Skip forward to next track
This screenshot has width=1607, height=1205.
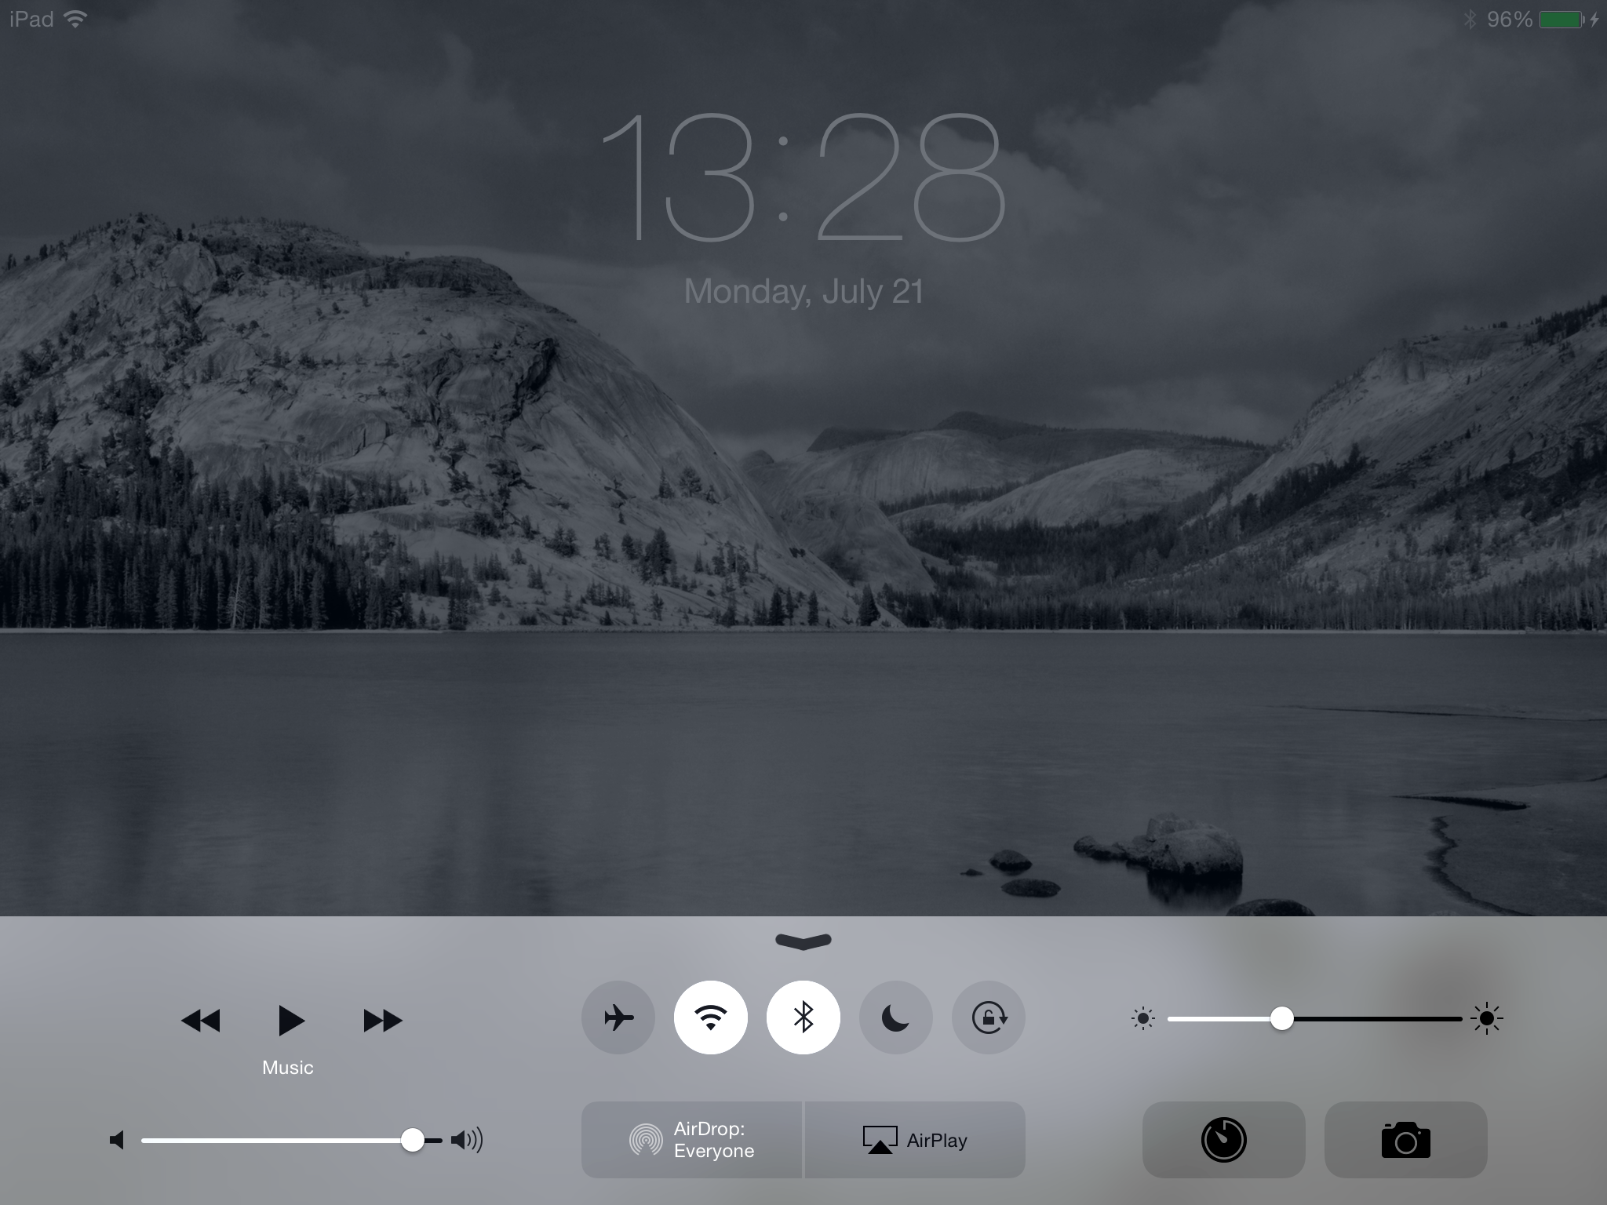(x=382, y=1021)
